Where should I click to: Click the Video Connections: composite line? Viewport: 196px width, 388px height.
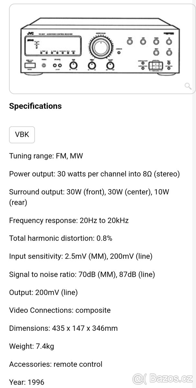pos(60,310)
